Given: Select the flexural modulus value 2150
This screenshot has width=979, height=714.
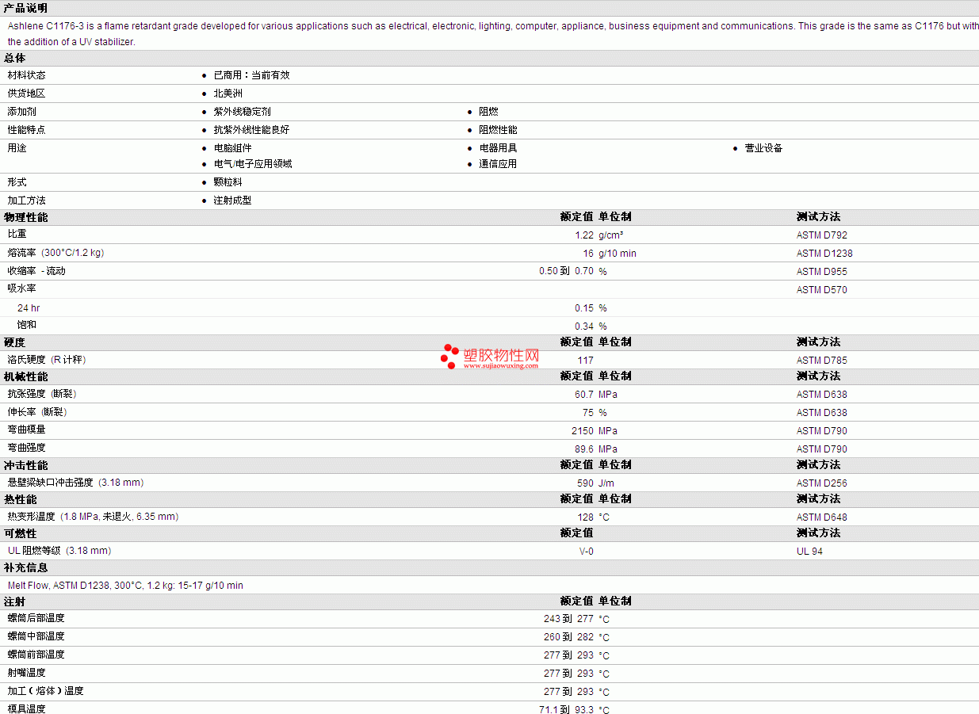Looking at the screenshot, I should (583, 431).
